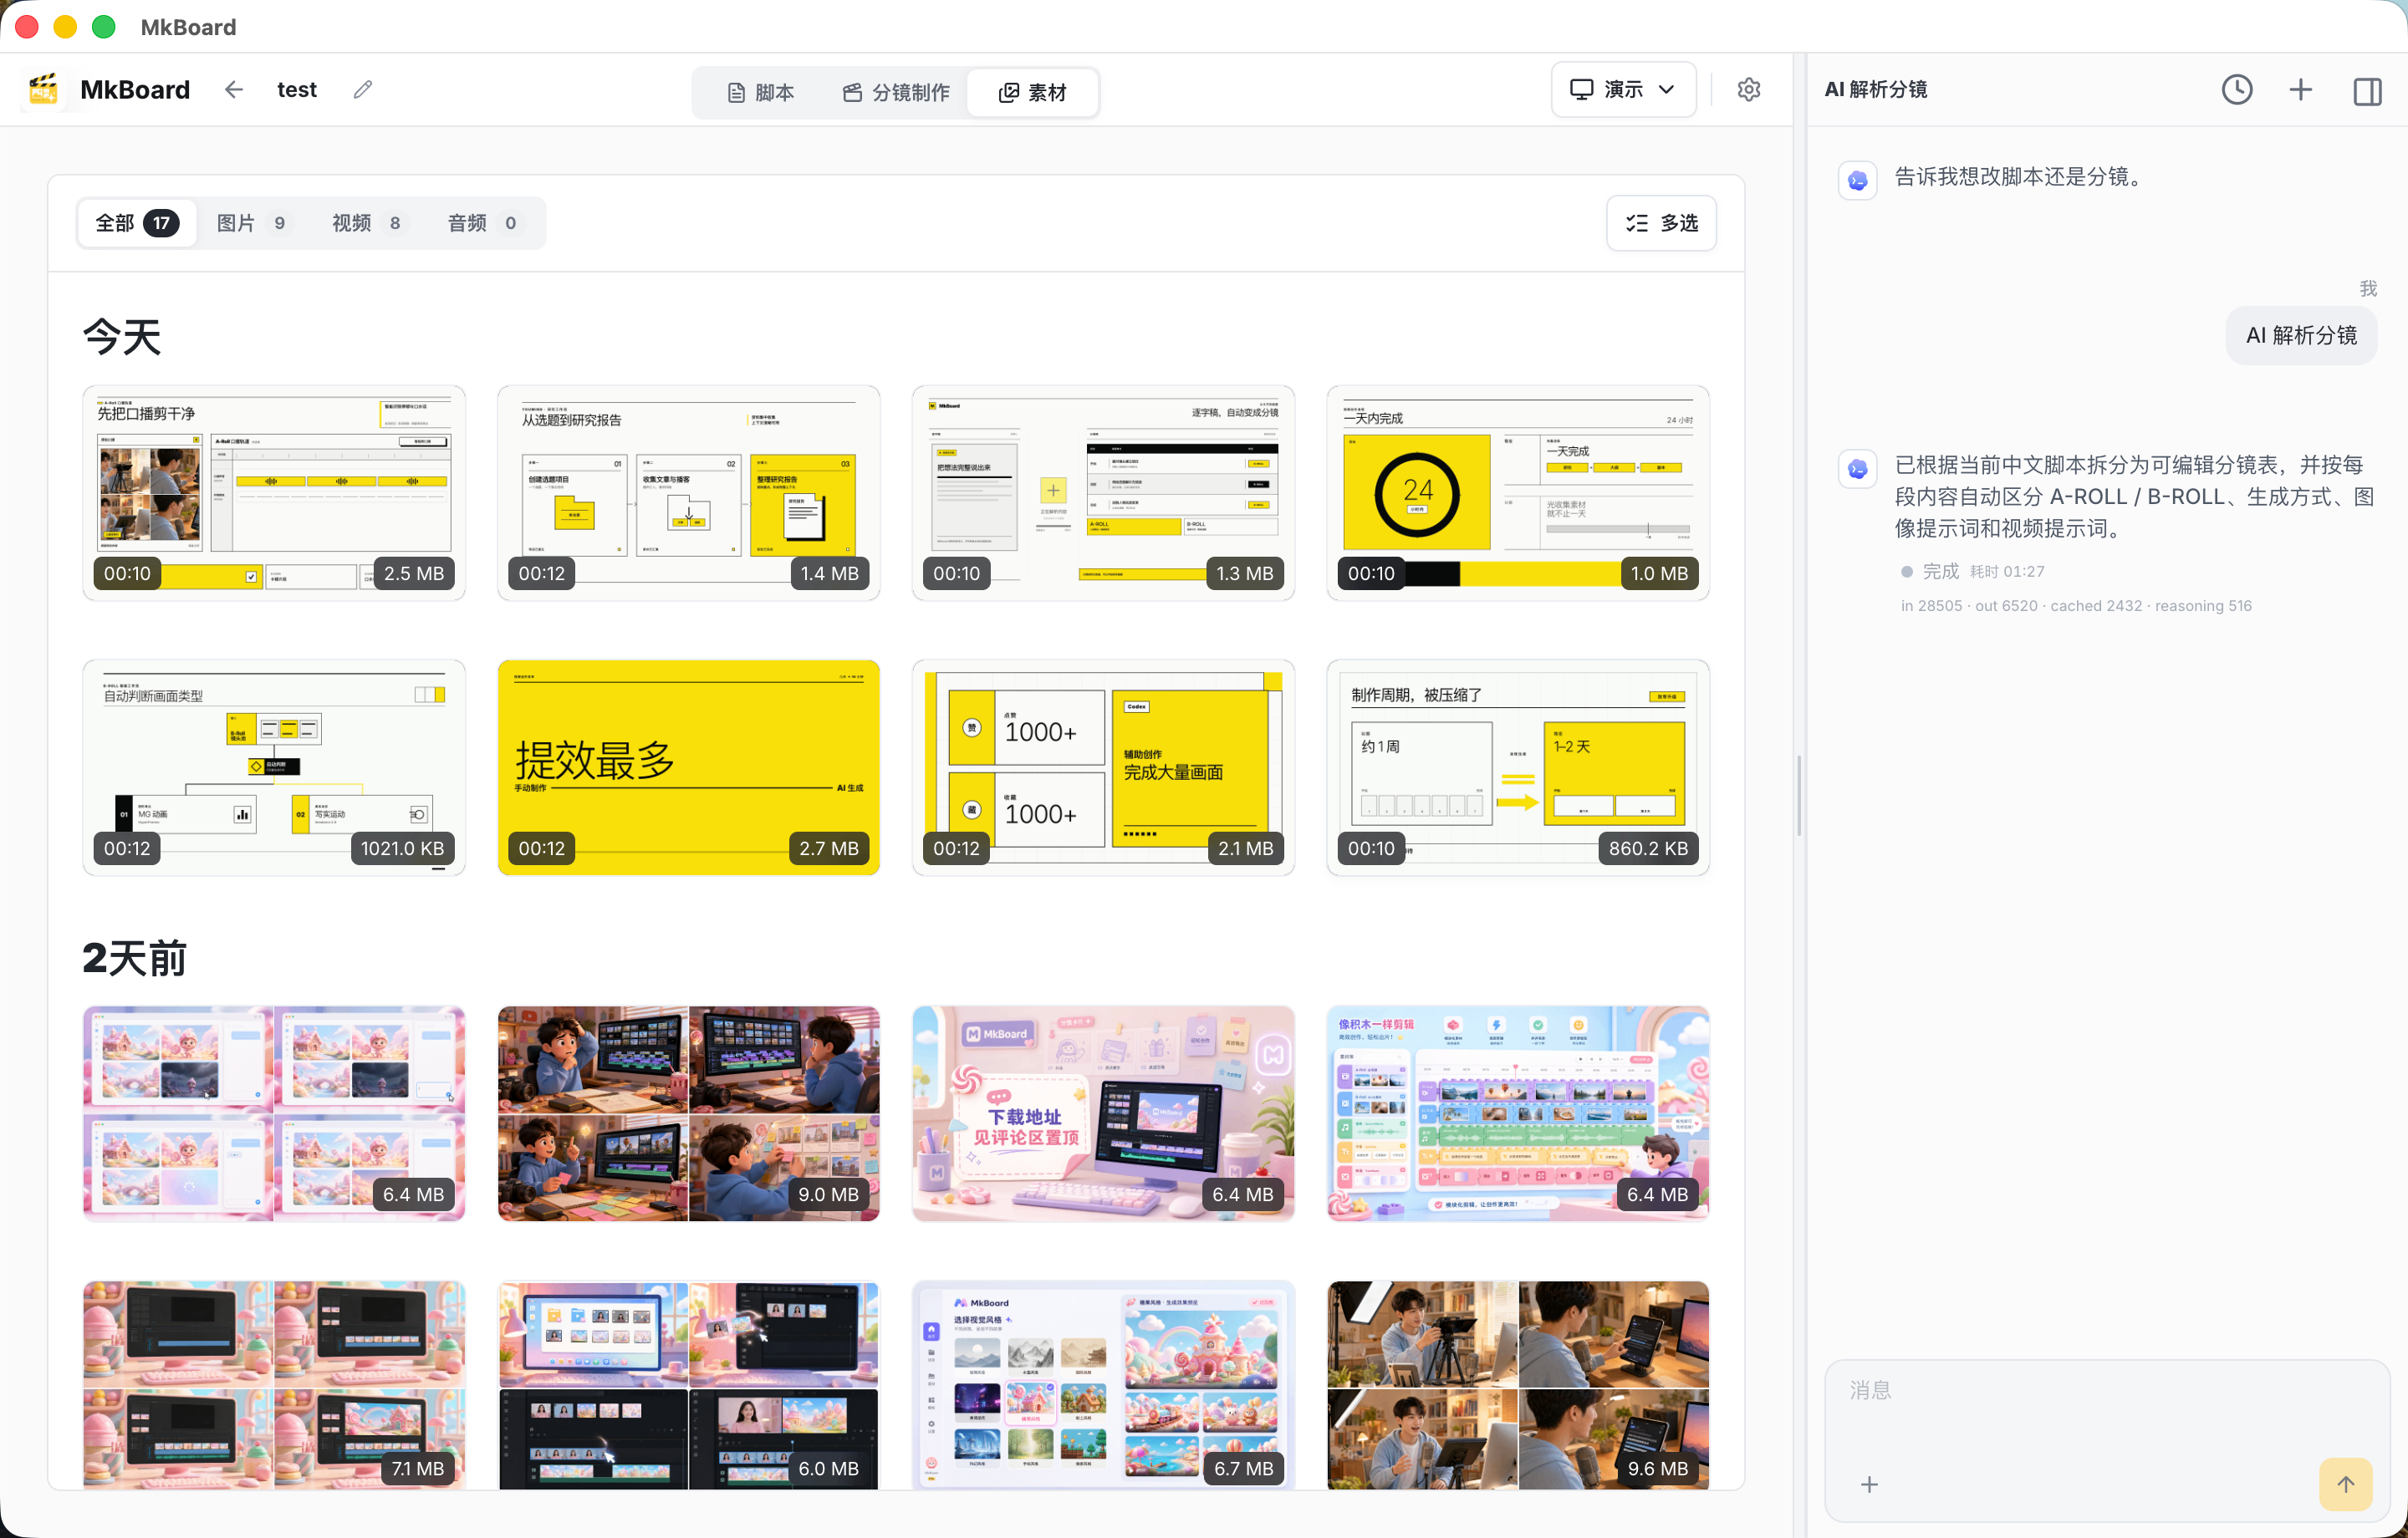This screenshot has width=2408, height=1538.
Task: Click the 今天 section heading
Action: point(122,337)
